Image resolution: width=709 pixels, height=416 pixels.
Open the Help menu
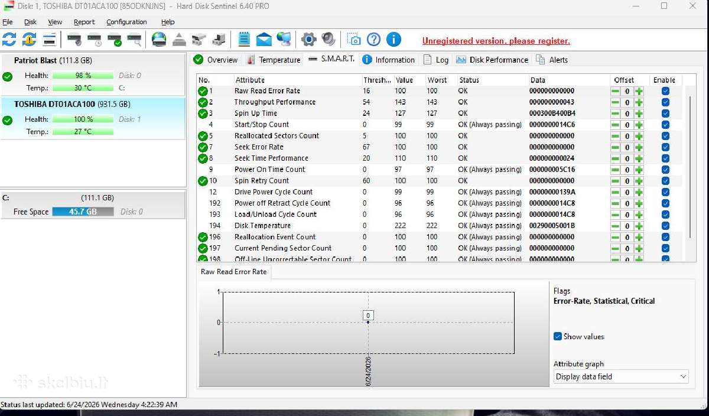[x=168, y=22]
